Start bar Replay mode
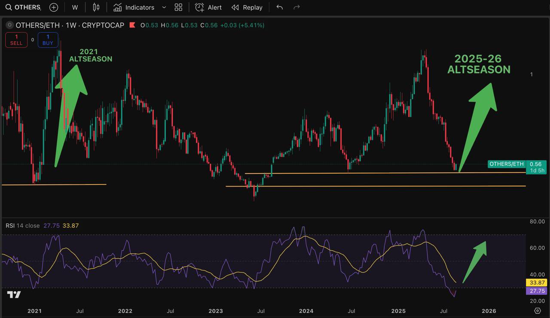 coord(247,7)
